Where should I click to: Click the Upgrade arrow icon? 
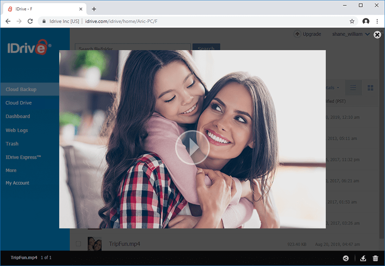pos(297,34)
